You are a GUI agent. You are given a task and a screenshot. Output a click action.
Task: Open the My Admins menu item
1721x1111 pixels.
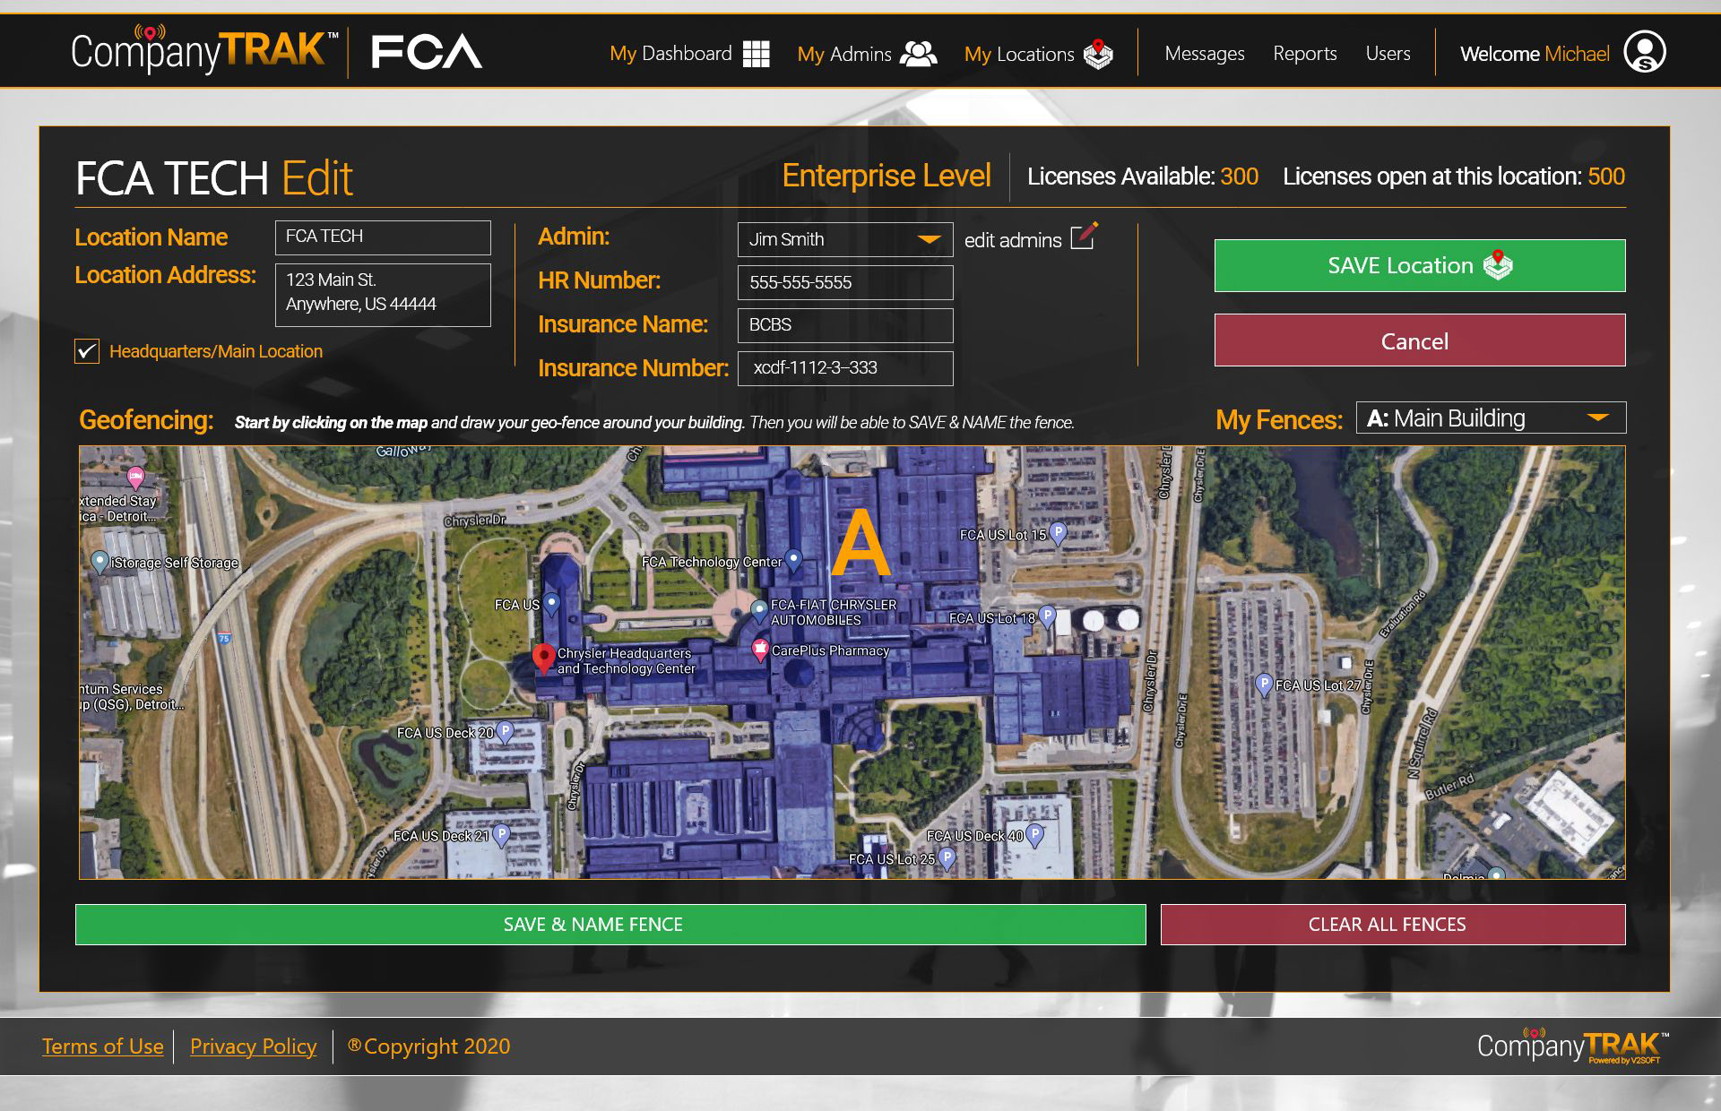pyautogui.click(x=844, y=54)
